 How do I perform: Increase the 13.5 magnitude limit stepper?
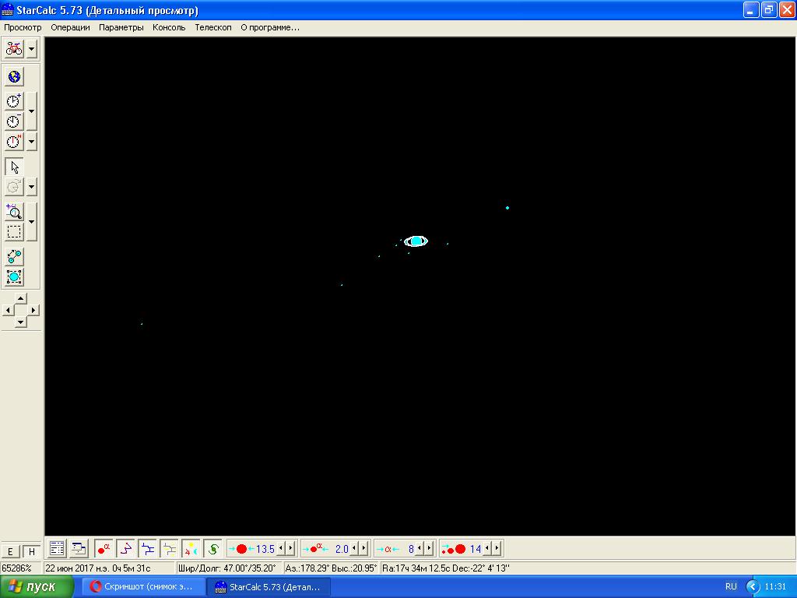click(x=291, y=549)
